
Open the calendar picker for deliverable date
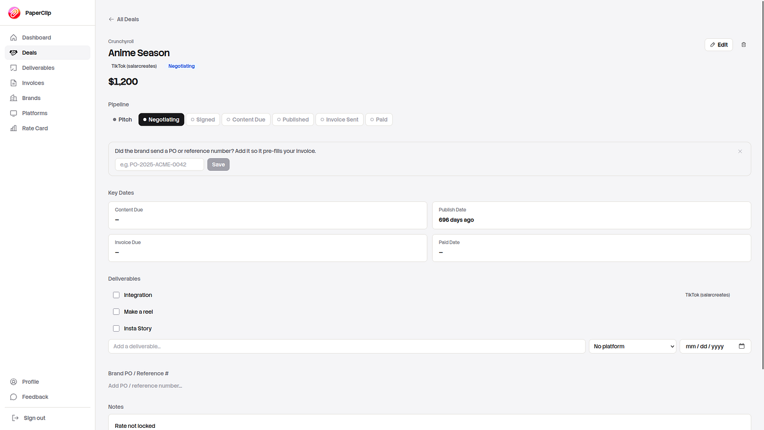[742, 347]
